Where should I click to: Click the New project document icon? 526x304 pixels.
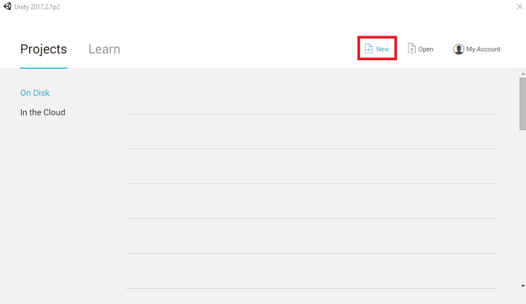[x=369, y=49]
